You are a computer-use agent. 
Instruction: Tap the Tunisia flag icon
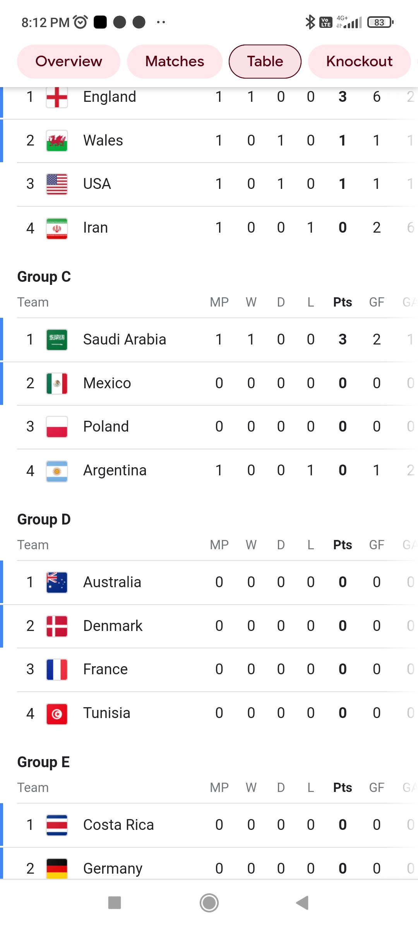pyautogui.click(x=57, y=713)
